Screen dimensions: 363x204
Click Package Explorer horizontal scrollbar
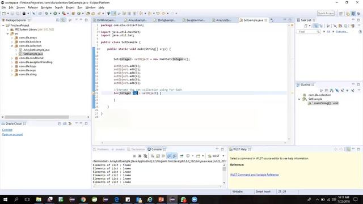(37, 117)
